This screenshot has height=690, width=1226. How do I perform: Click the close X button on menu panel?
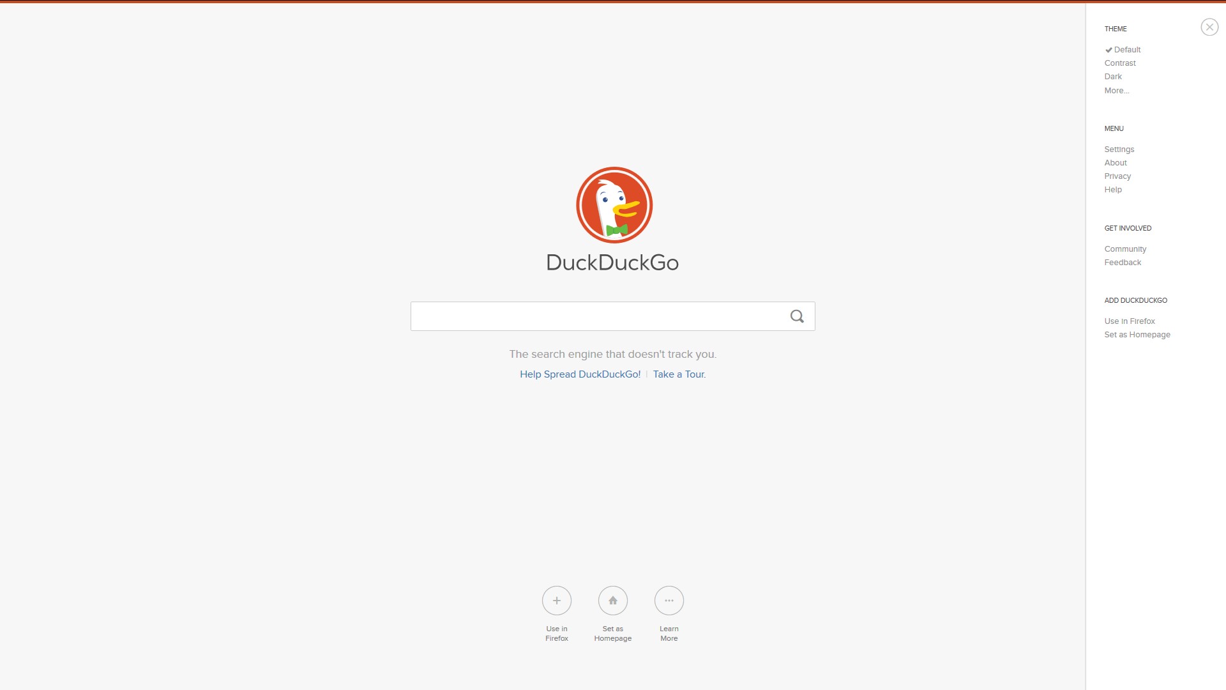(x=1210, y=27)
